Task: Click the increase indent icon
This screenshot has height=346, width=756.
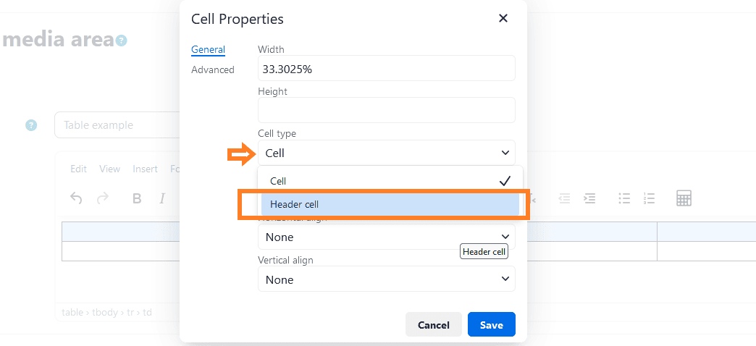Action: pos(590,198)
